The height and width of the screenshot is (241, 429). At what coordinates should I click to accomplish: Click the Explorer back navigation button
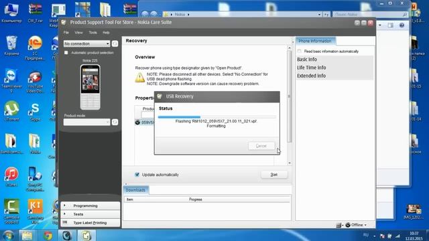(x=145, y=14)
